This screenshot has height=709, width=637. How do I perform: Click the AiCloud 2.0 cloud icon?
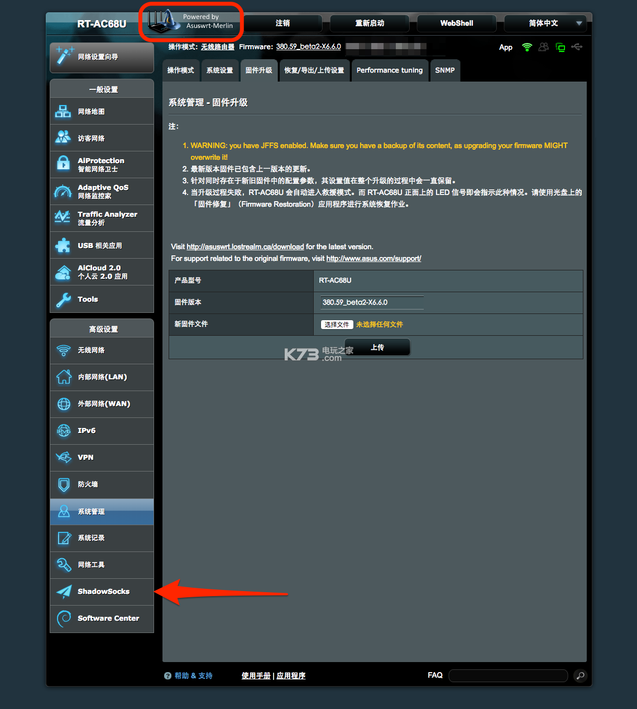click(x=63, y=272)
